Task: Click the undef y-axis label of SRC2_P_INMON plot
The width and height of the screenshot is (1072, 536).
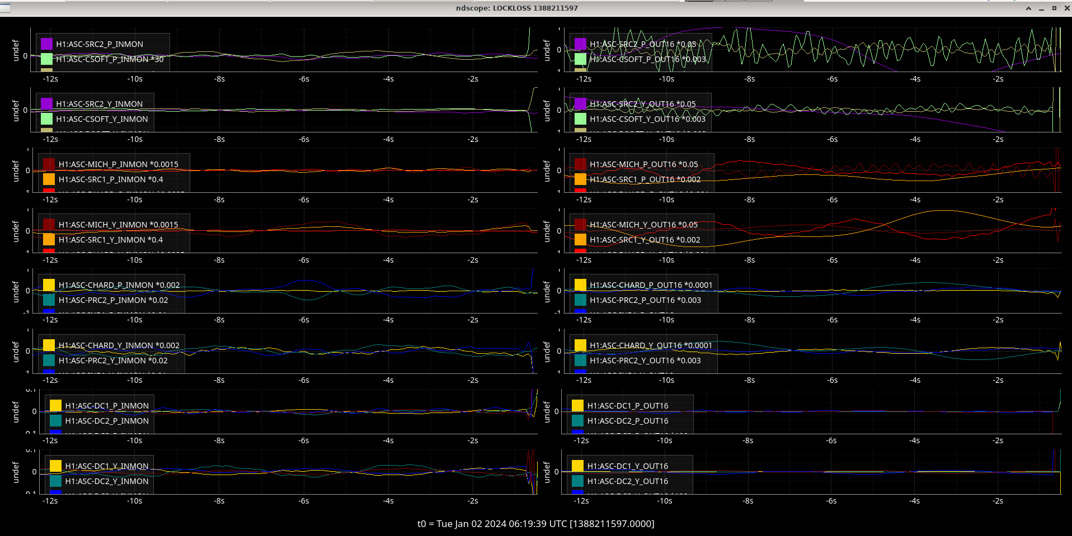Action: 16,50
